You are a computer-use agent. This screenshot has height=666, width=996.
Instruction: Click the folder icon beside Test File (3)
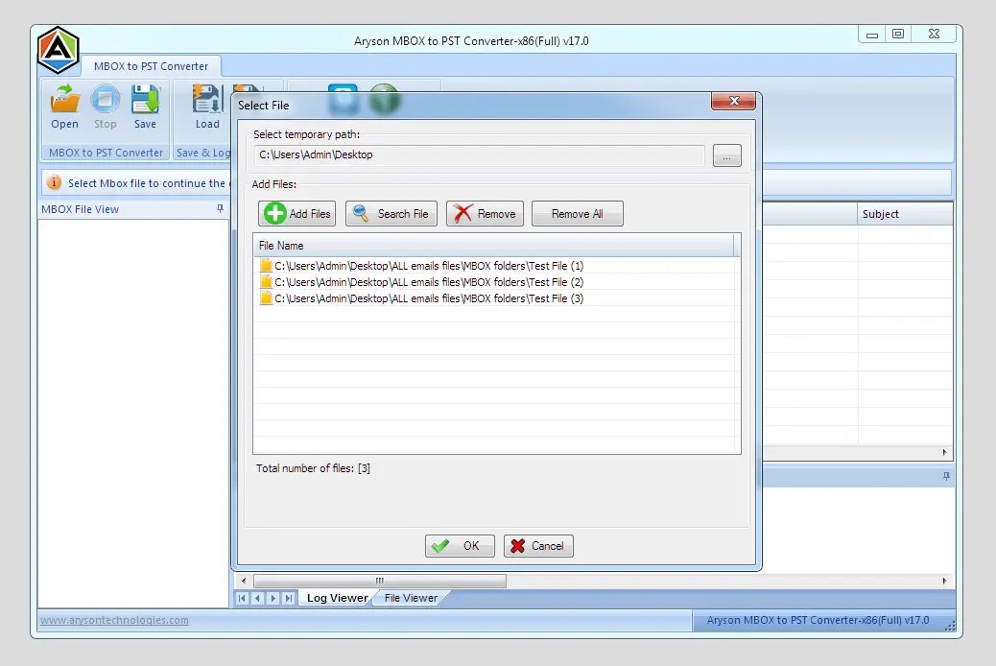266,298
